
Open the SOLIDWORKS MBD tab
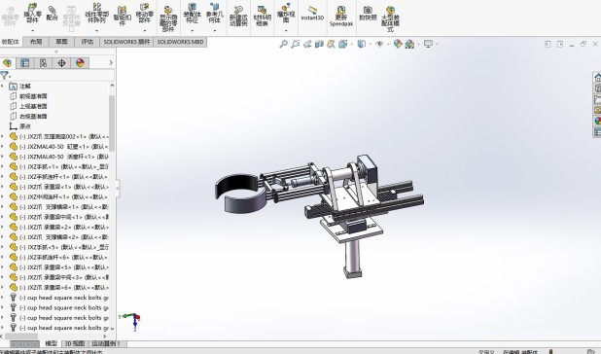(180, 42)
